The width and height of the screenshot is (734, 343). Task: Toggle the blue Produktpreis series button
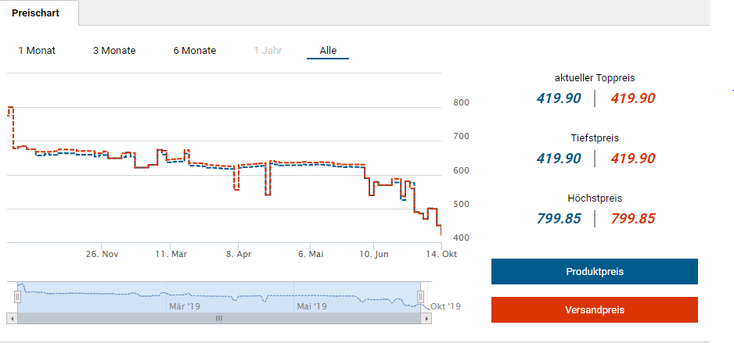(x=594, y=272)
